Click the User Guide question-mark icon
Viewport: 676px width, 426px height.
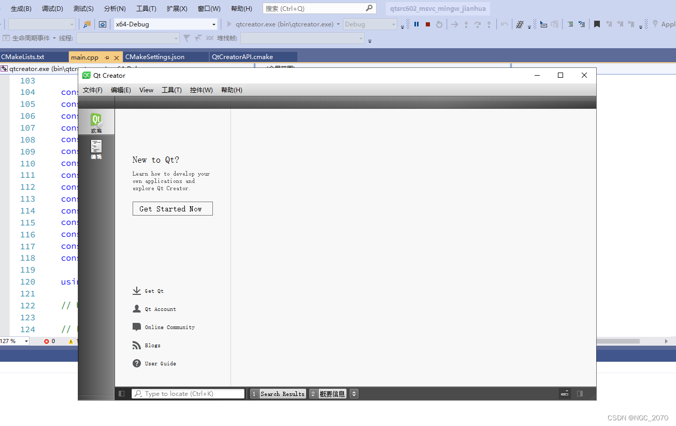136,363
